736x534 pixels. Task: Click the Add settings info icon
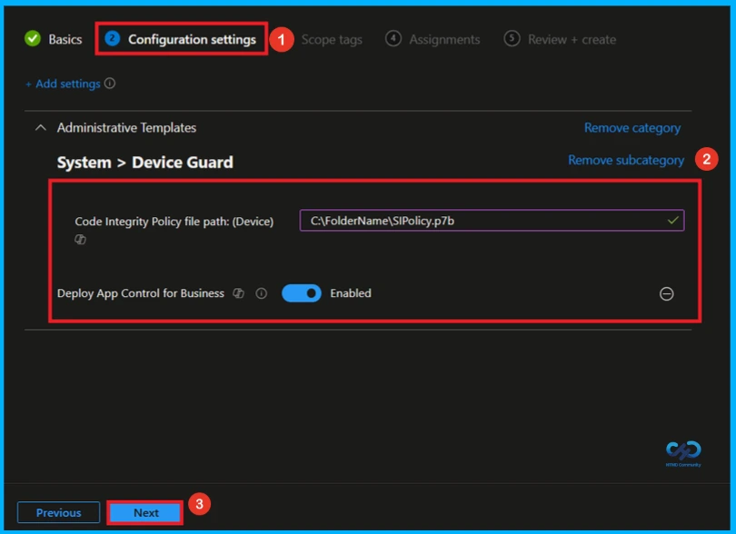tap(110, 84)
